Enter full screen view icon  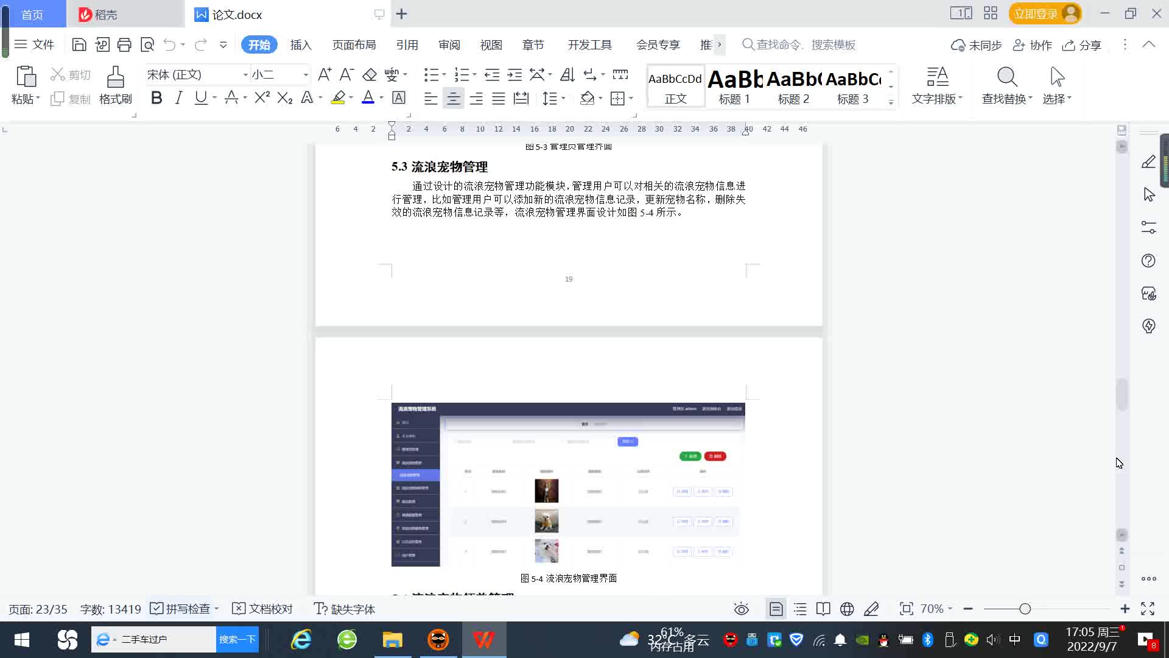(x=1148, y=609)
